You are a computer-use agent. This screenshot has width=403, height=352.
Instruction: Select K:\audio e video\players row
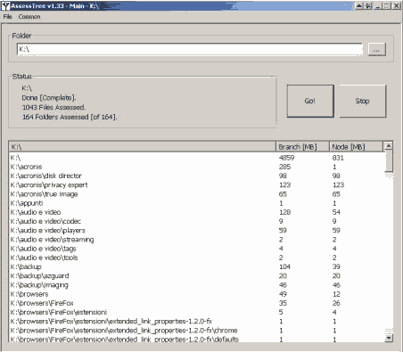196,231
